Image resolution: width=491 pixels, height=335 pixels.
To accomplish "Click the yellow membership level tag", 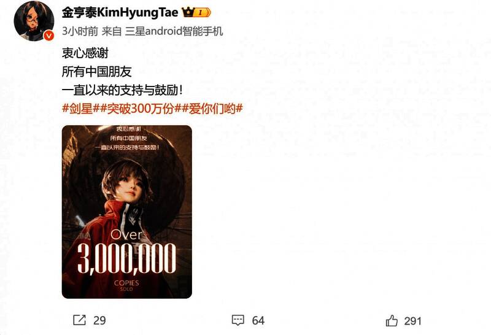I will pyautogui.click(x=203, y=12).
